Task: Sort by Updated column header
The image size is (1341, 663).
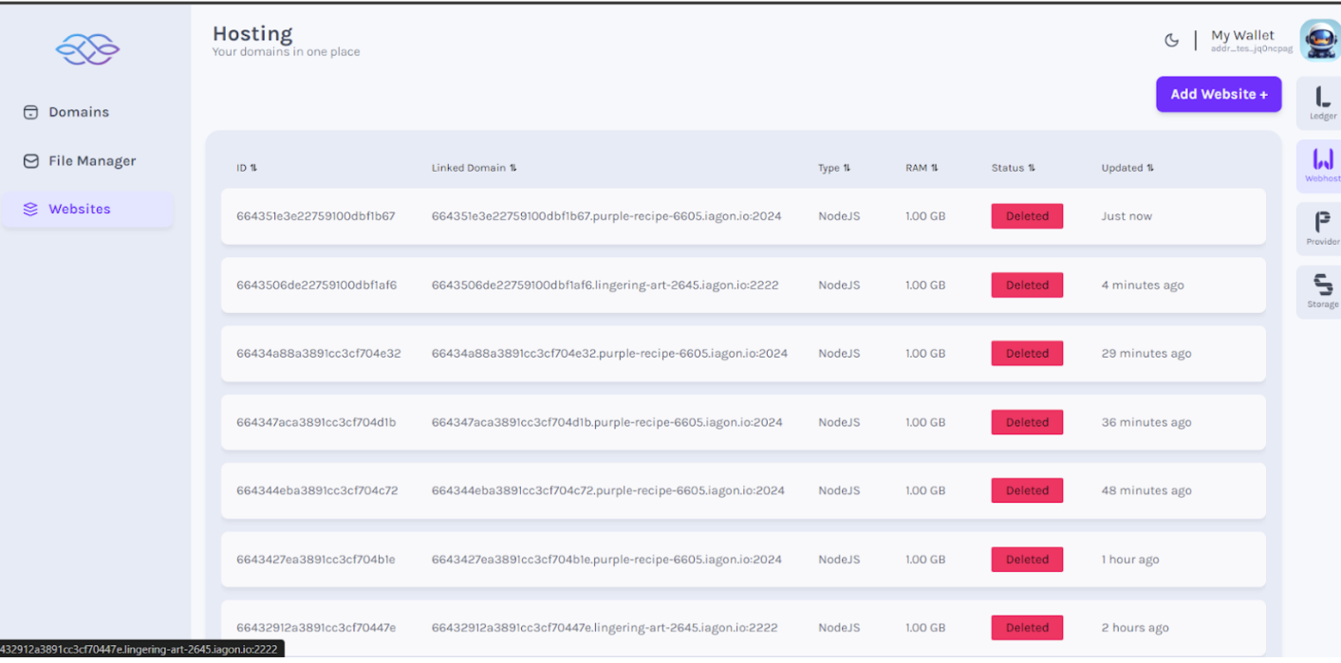Action: [x=1127, y=168]
